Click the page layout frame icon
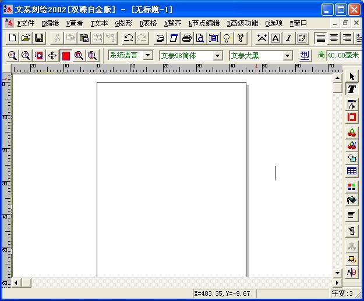Screen dimensions: 364x301 pyautogui.click(x=213, y=38)
